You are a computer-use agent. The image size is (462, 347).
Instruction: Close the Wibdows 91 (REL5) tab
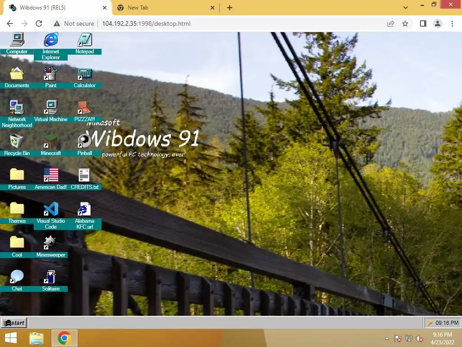pyautogui.click(x=105, y=8)
